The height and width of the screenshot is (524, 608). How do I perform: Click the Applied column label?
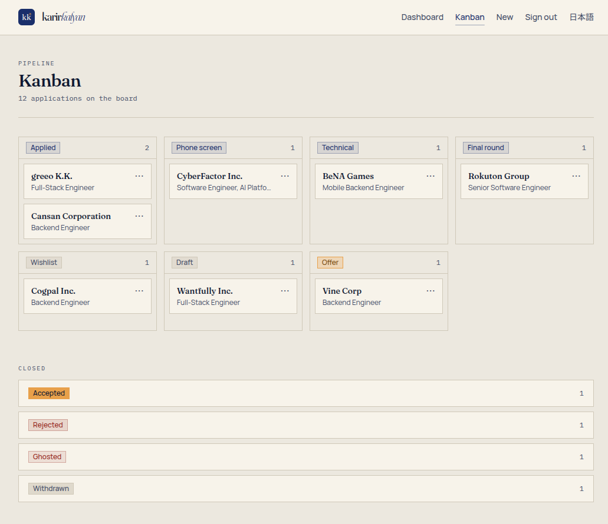(x=43, y=148)
